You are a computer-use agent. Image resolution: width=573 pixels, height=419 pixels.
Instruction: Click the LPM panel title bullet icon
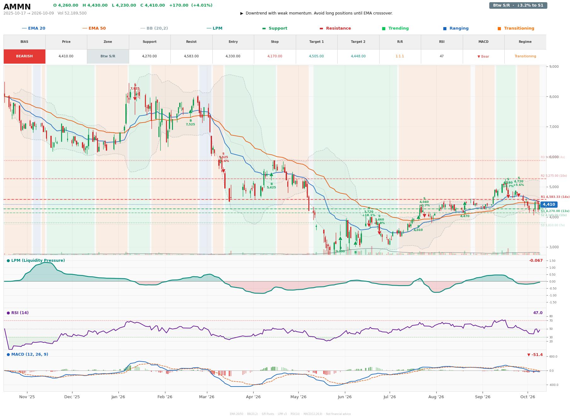(x=8, y=261)
